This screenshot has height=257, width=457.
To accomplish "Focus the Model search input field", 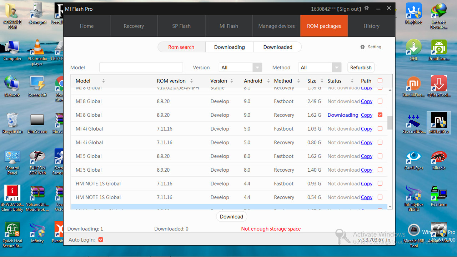I will point(141,67).
